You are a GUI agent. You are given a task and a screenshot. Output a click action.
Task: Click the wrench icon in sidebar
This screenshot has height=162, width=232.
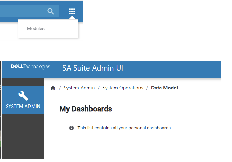tap(23, 96)
